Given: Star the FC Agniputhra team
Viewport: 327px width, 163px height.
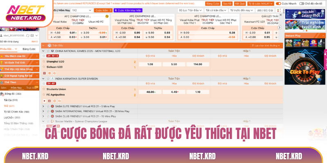Looking at the screenshot, I should point(44,95).
